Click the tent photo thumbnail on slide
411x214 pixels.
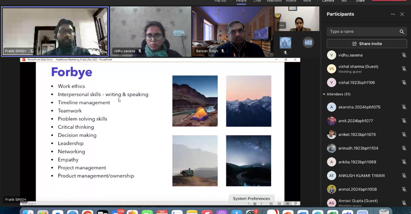[x=195, y=101]
